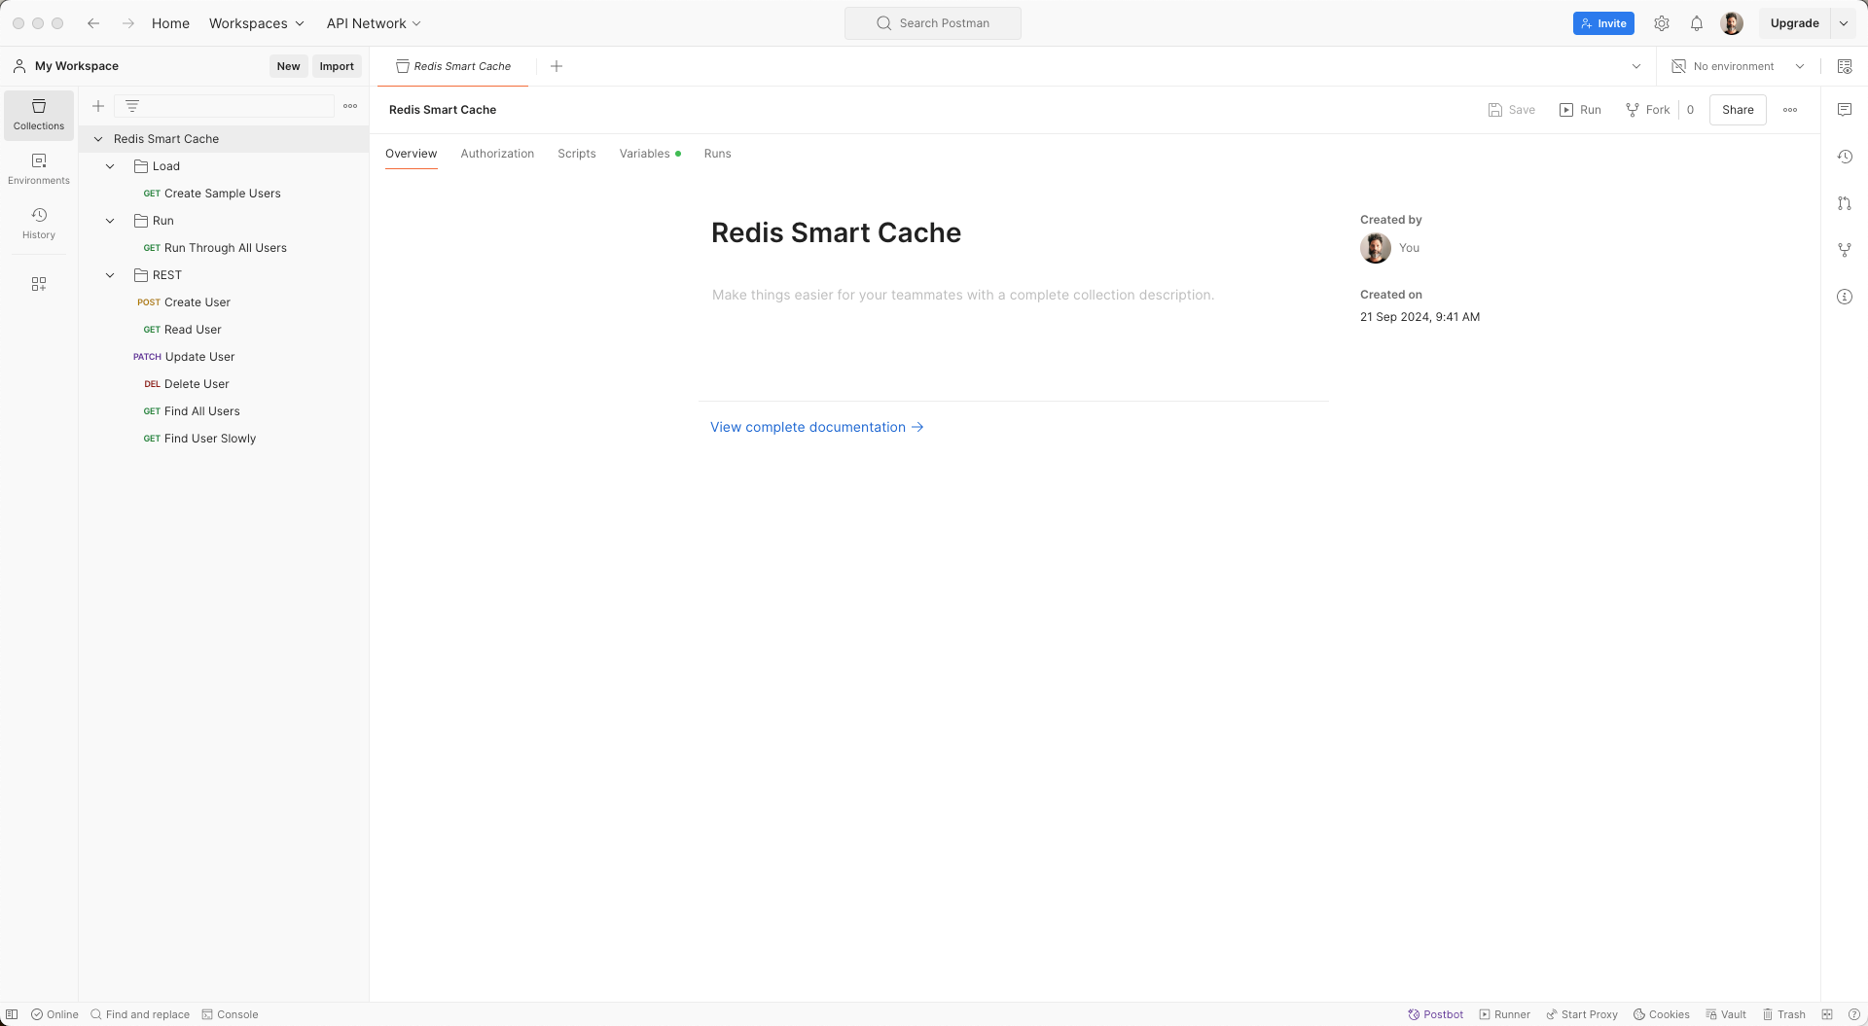Open Trash in the status bar

tap(1784, 1014)
